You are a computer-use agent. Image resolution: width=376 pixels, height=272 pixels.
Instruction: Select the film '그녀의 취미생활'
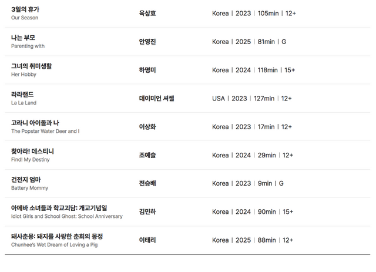point(31,66)
